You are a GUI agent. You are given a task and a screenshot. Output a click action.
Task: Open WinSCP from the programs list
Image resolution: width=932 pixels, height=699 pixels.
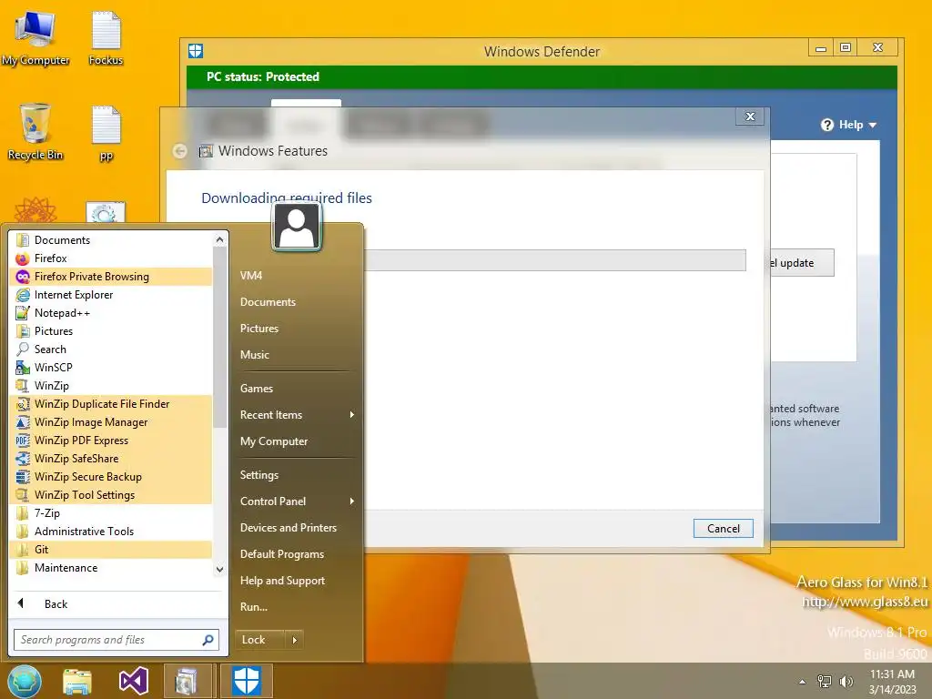pos(111,368)
